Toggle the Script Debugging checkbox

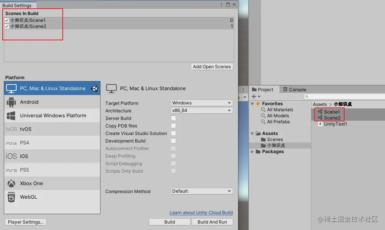click(173, 163)
